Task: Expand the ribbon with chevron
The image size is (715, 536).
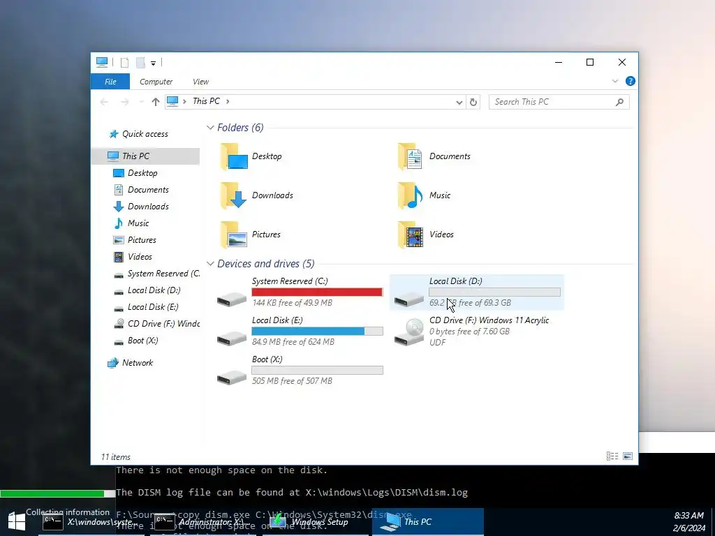Action: 614,81
